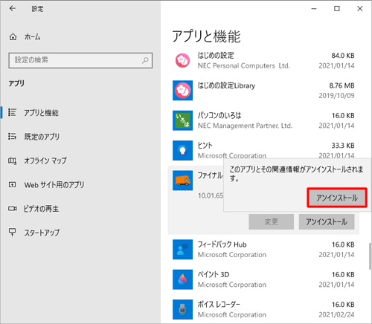
Task: Click the Web サイト用のアプリ icon
Action: point(12,185)
